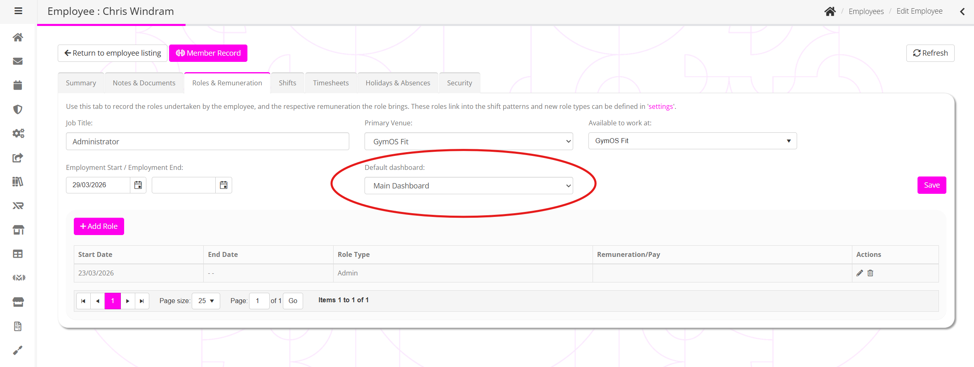Click into the Job Title field
The height and width of the screenshot is (367, 974).
click(x=207, y=141)
